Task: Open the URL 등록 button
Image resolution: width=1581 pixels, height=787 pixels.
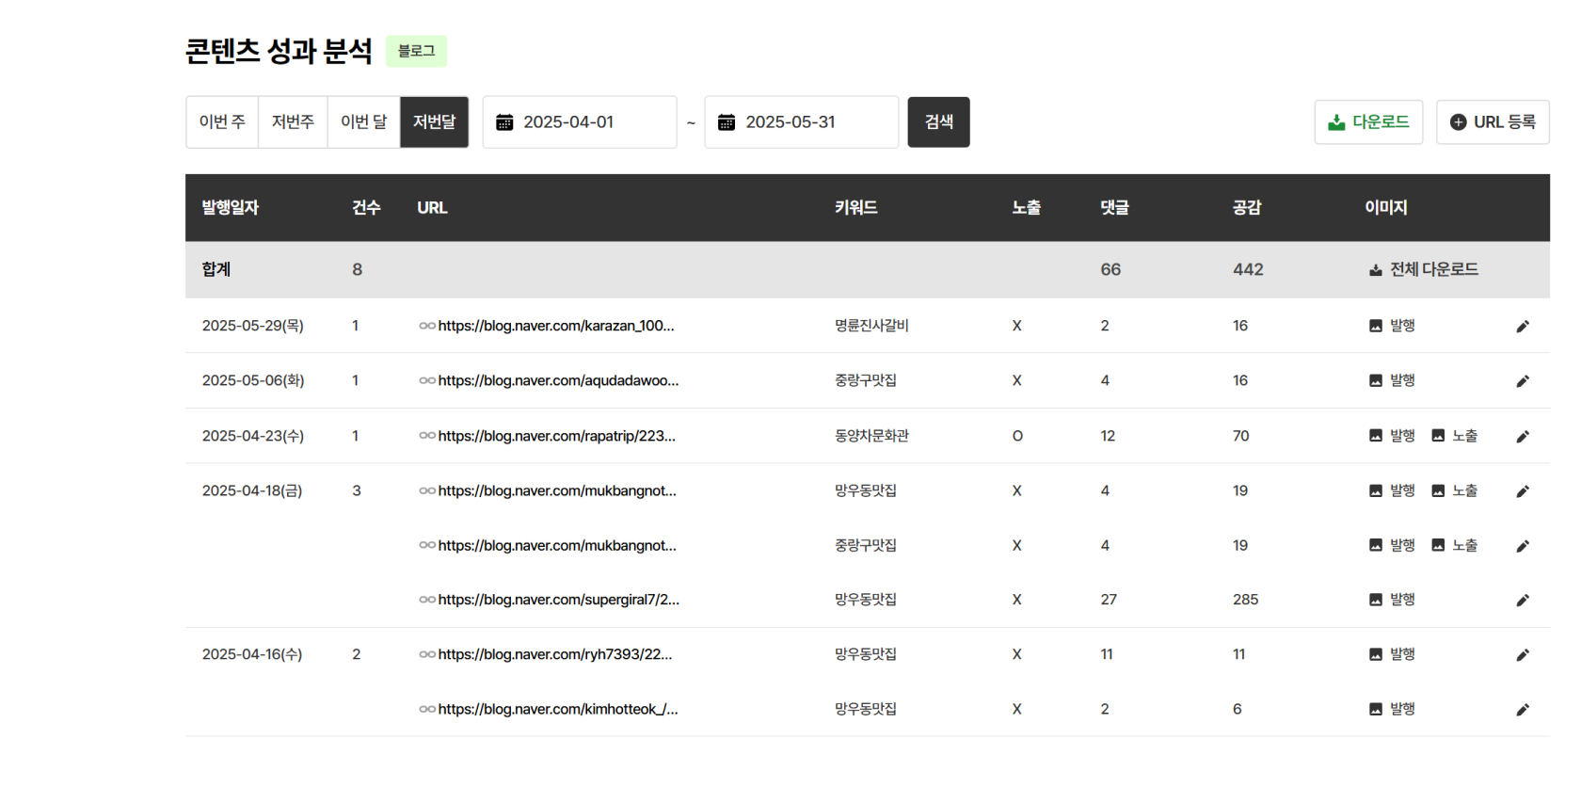Action: (x=1493, y=122)
